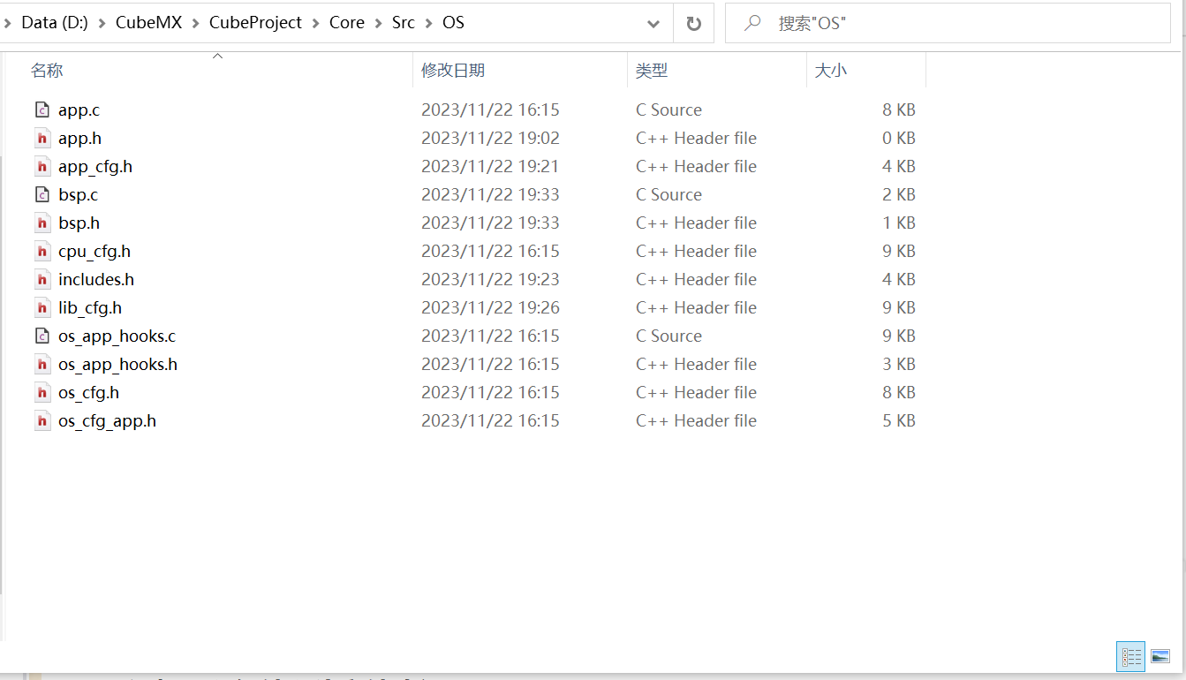
Task: Click the includes.h file icon
Action: click(x=42, y=279)
